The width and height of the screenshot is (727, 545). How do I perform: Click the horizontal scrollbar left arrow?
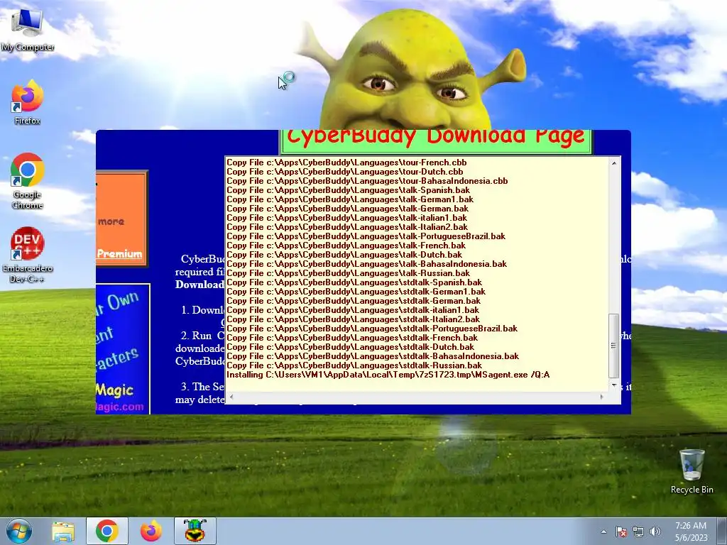[x=231, y=397]
